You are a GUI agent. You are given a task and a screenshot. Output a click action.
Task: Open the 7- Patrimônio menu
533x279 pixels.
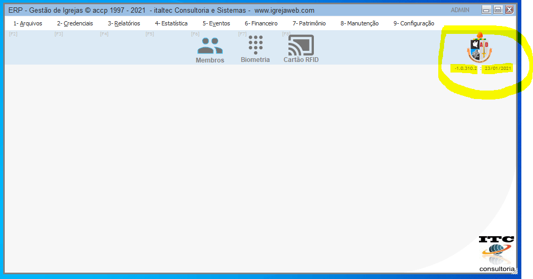point(309,23)
